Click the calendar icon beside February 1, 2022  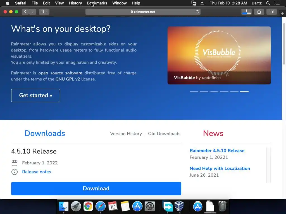[x=15, y=163]
